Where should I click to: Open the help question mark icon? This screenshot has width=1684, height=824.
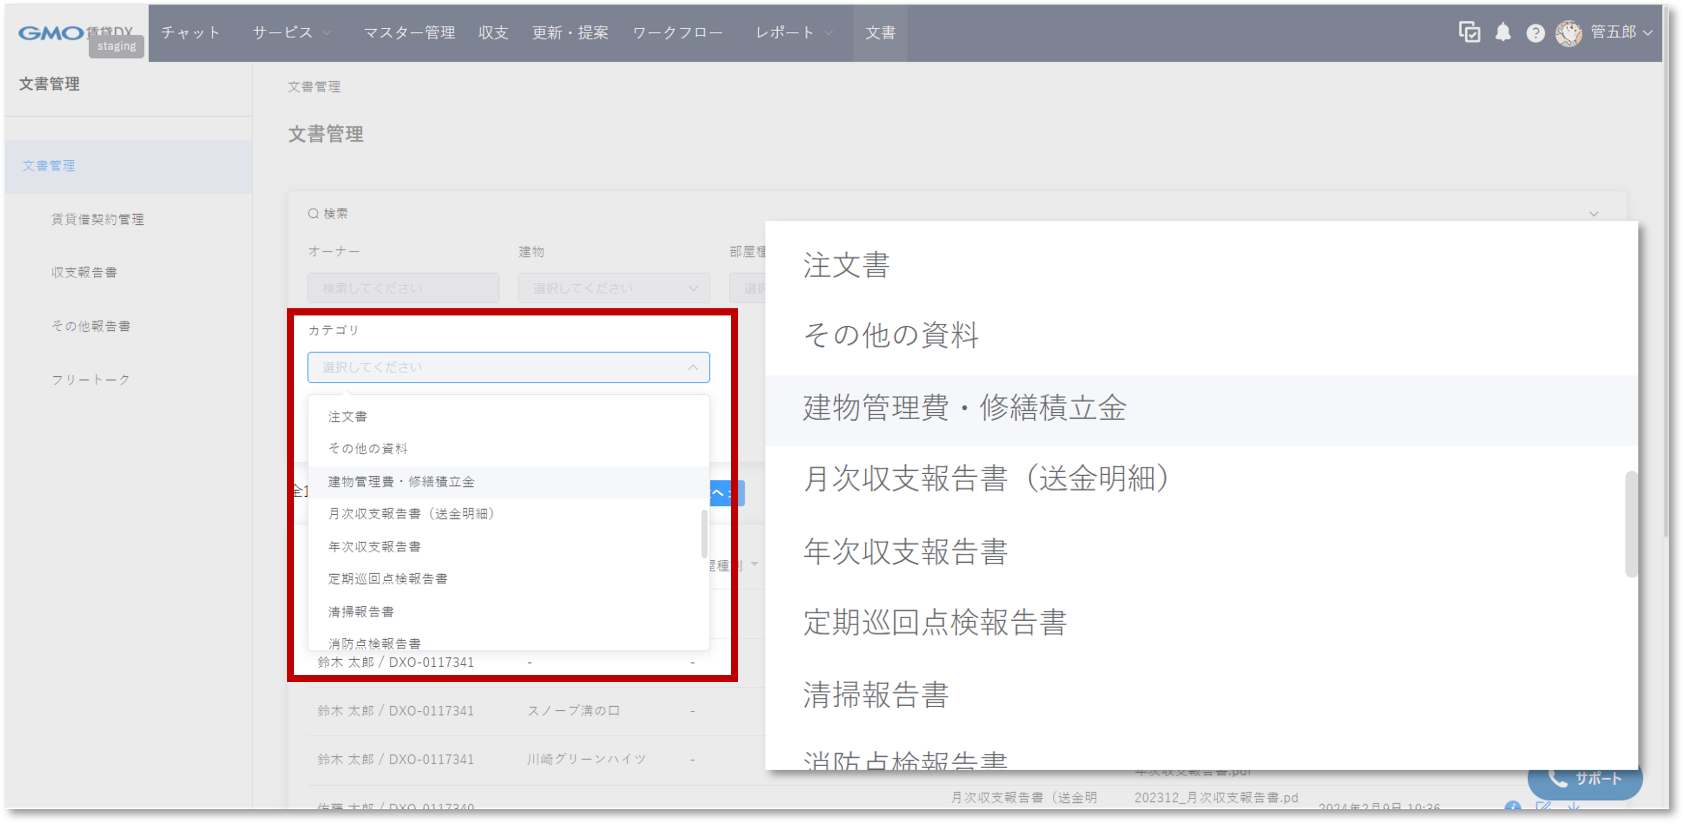click(1536, 33)
